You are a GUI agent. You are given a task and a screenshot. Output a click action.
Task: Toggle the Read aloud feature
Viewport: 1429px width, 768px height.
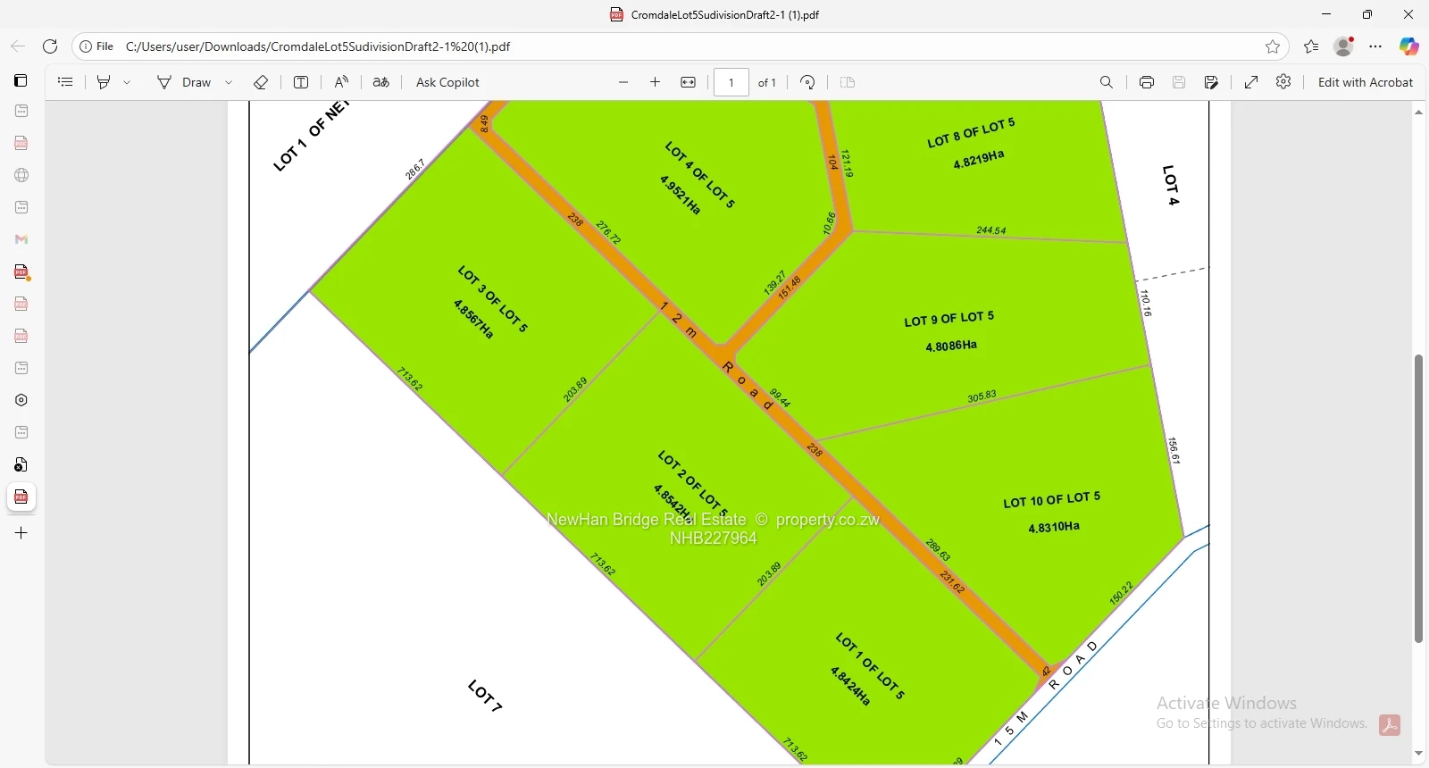[341, 82]
